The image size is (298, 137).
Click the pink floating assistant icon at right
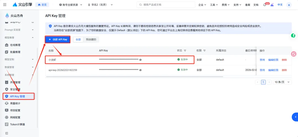tap(294, 54)
